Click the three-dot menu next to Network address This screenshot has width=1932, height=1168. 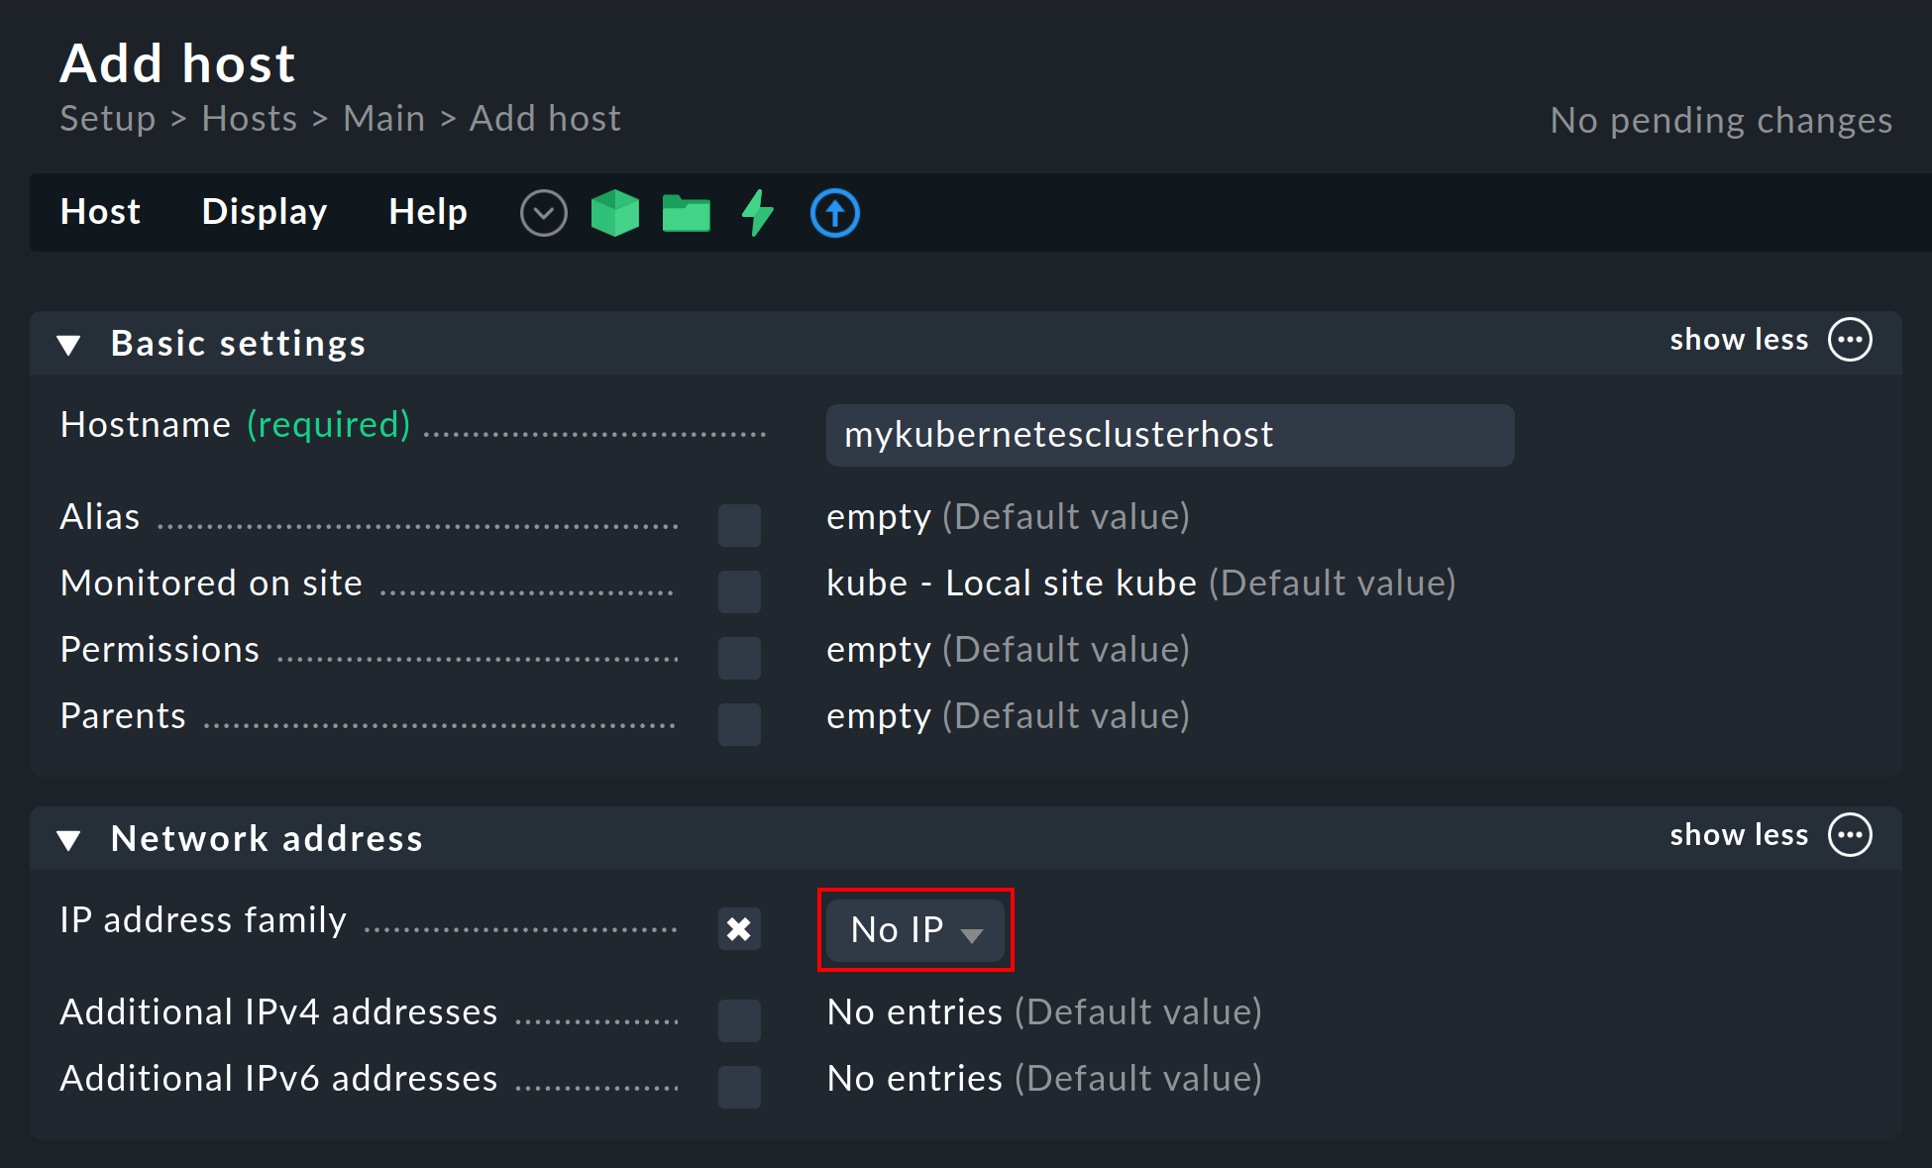1855,837
